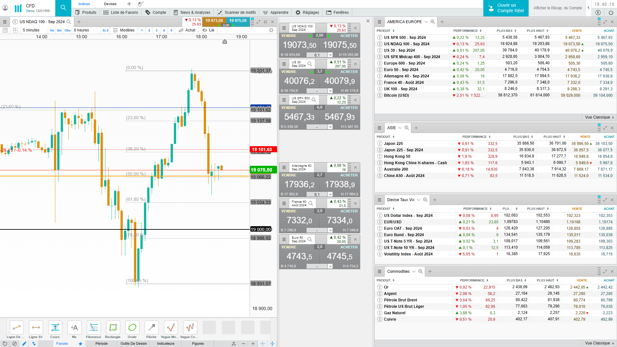The width and height of the screenshot is (617, 347).
Task: Click the power icon top right
Action: (611, 13)
